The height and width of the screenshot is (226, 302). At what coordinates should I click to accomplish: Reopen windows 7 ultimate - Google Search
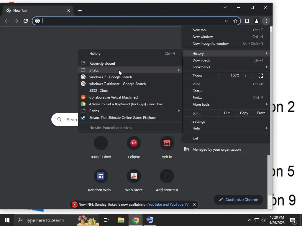click(130, 84)
